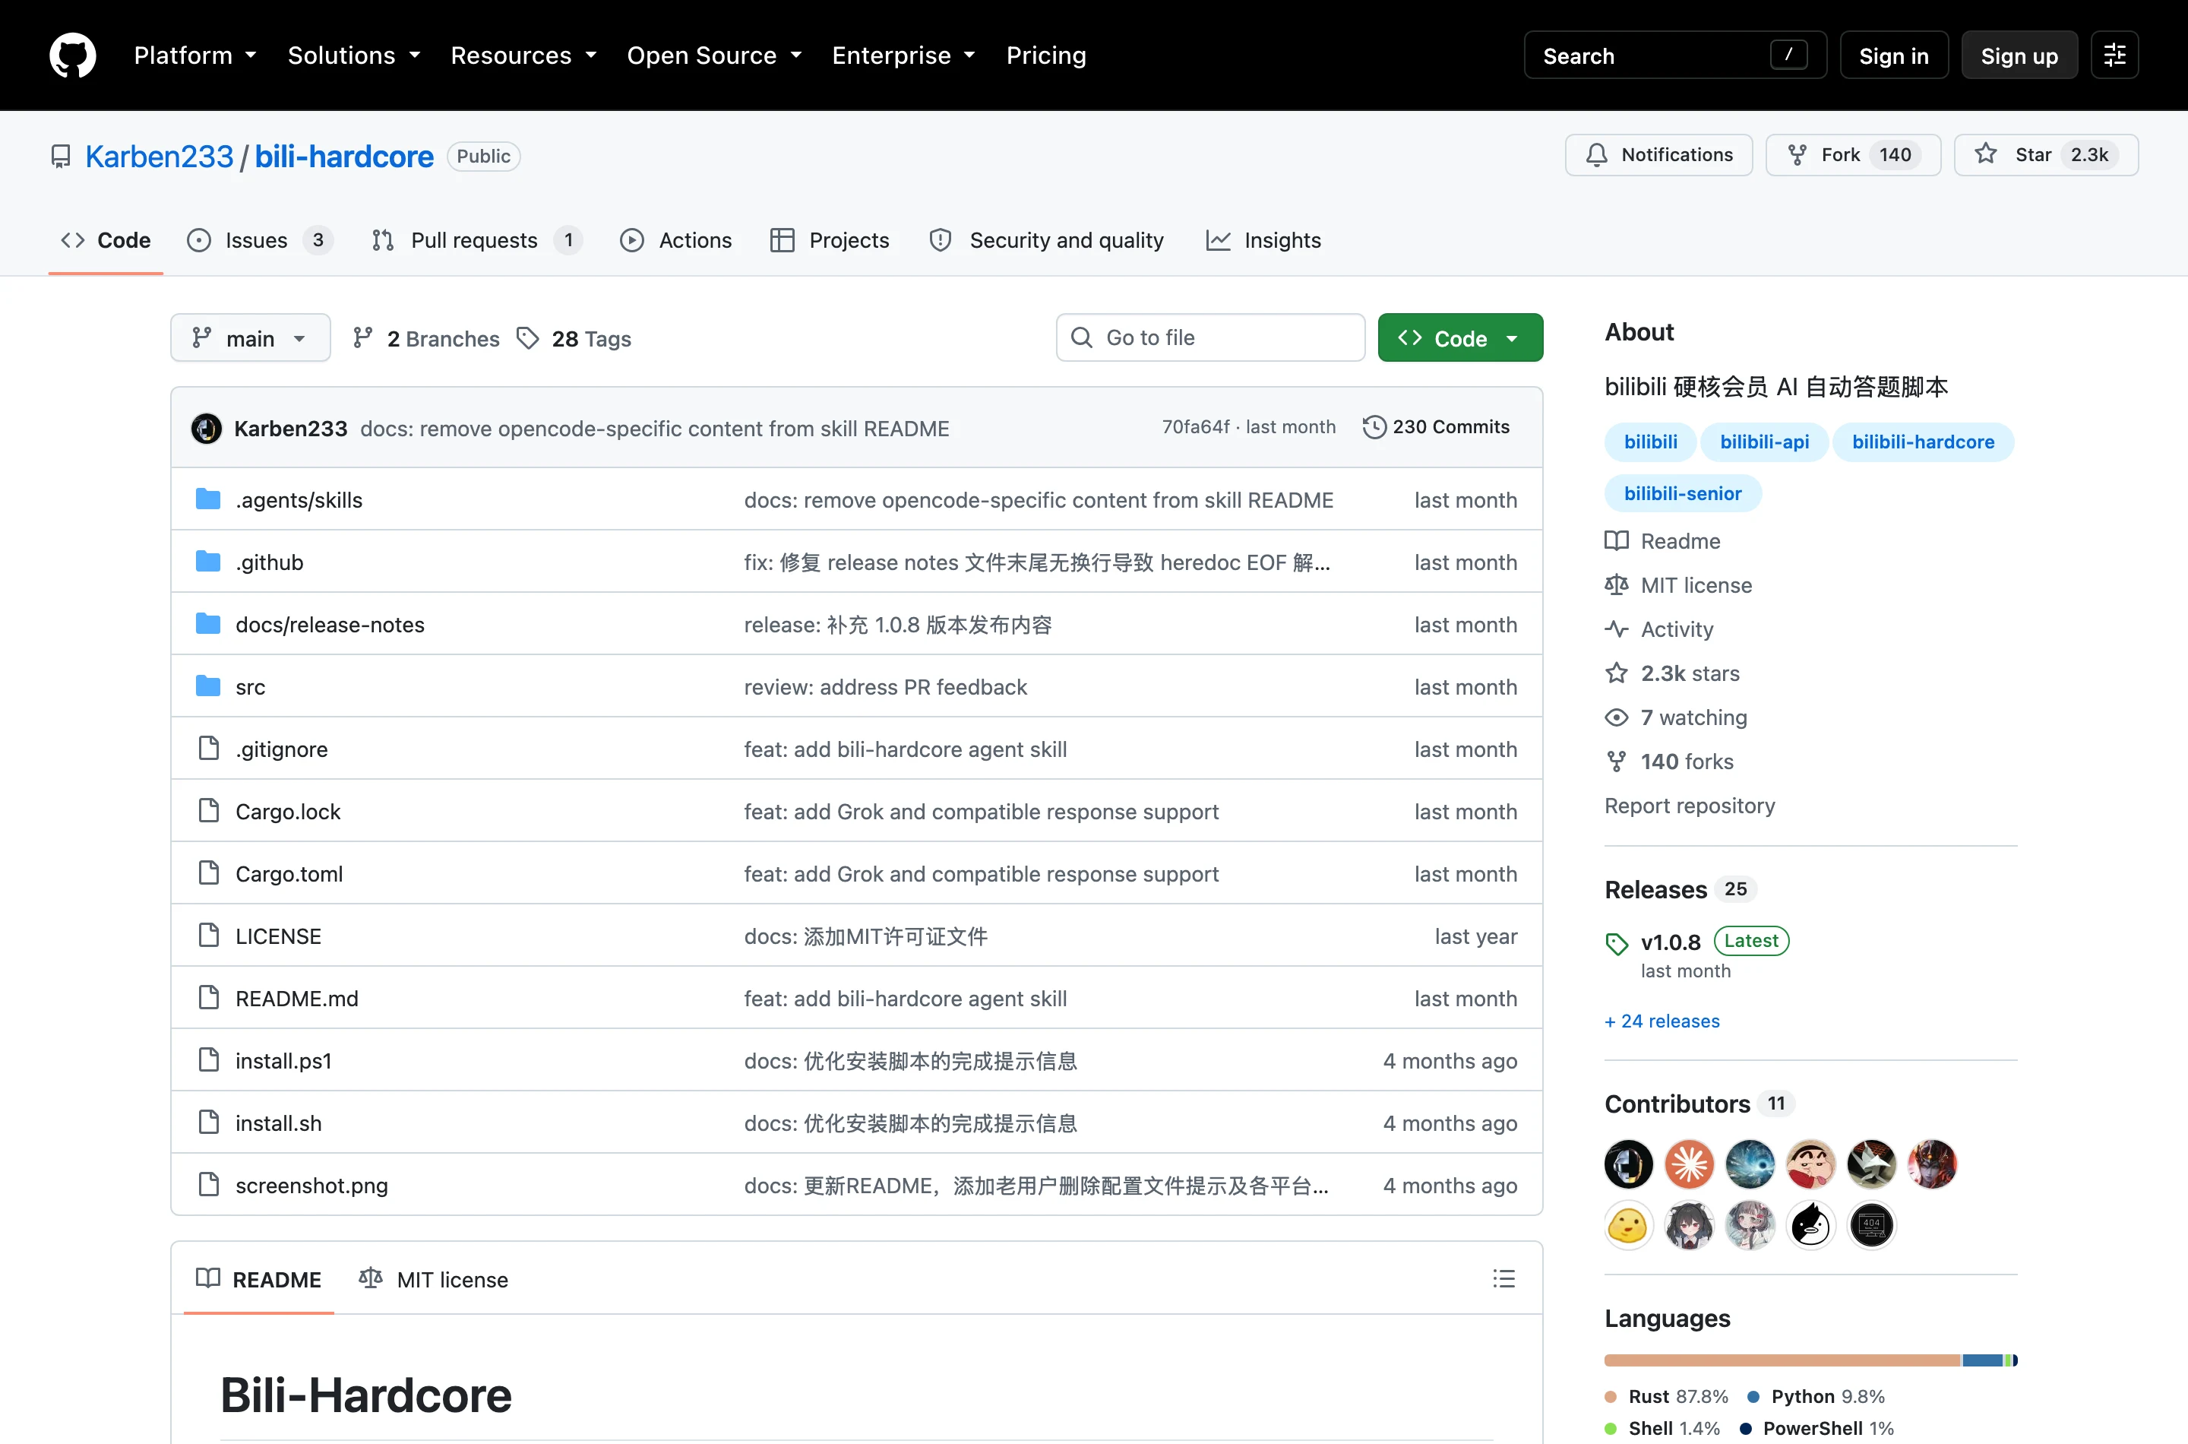Expand the Enterprise menu
Viewport: 2188px width, 1444px height.
[903, 55]
